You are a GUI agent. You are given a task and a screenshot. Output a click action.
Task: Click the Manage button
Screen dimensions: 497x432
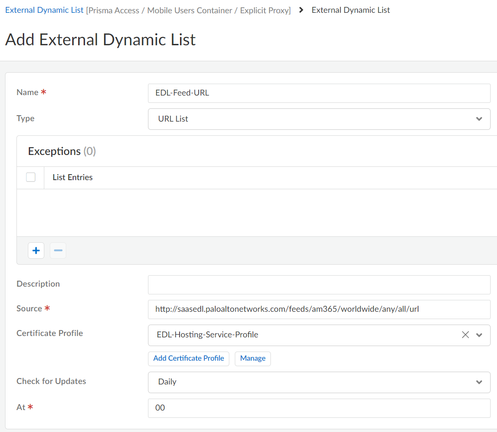tap(253, 358)
